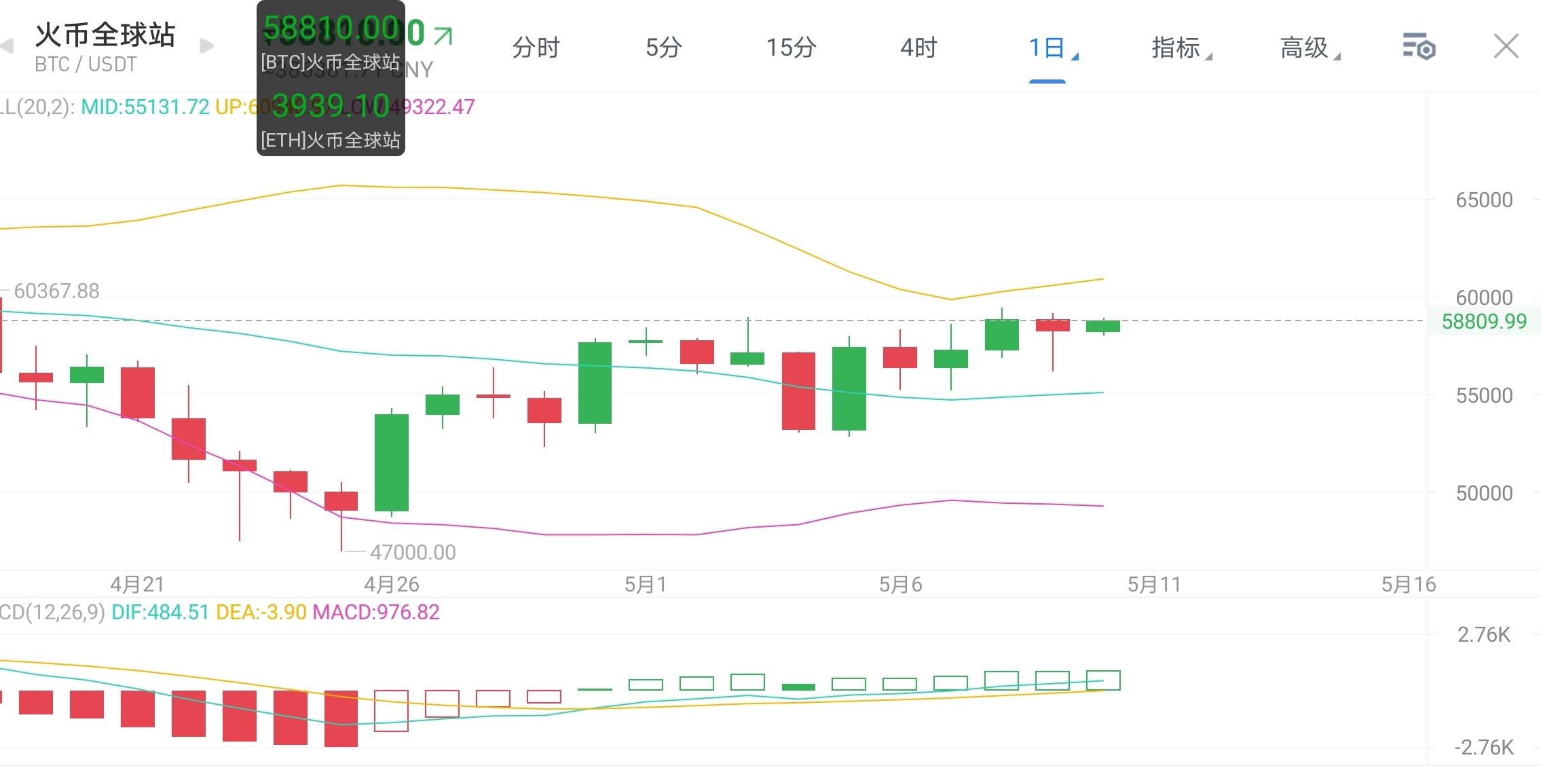Expand the 1日 timeframe dropdown triangle
Screen dimensions: 1541x766
(x=1074, y=56)
